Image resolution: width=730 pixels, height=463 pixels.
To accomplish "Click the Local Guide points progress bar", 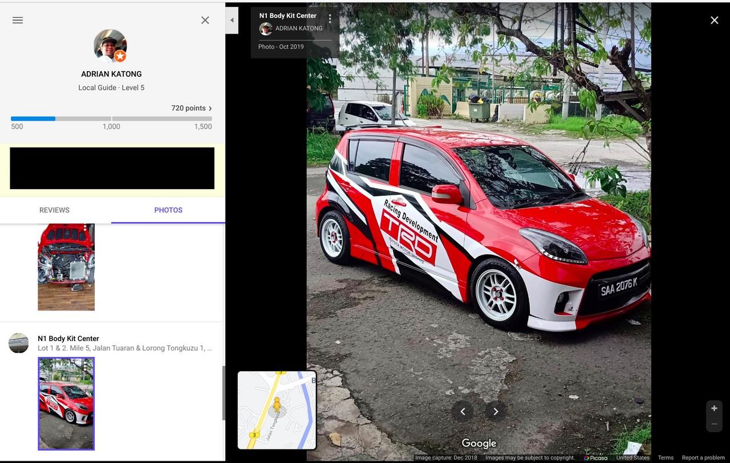I will (111, 118).
